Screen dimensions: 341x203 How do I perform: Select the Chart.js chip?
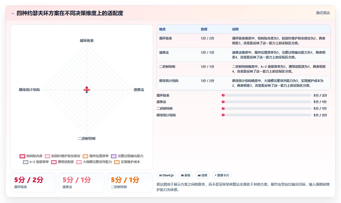167,175
